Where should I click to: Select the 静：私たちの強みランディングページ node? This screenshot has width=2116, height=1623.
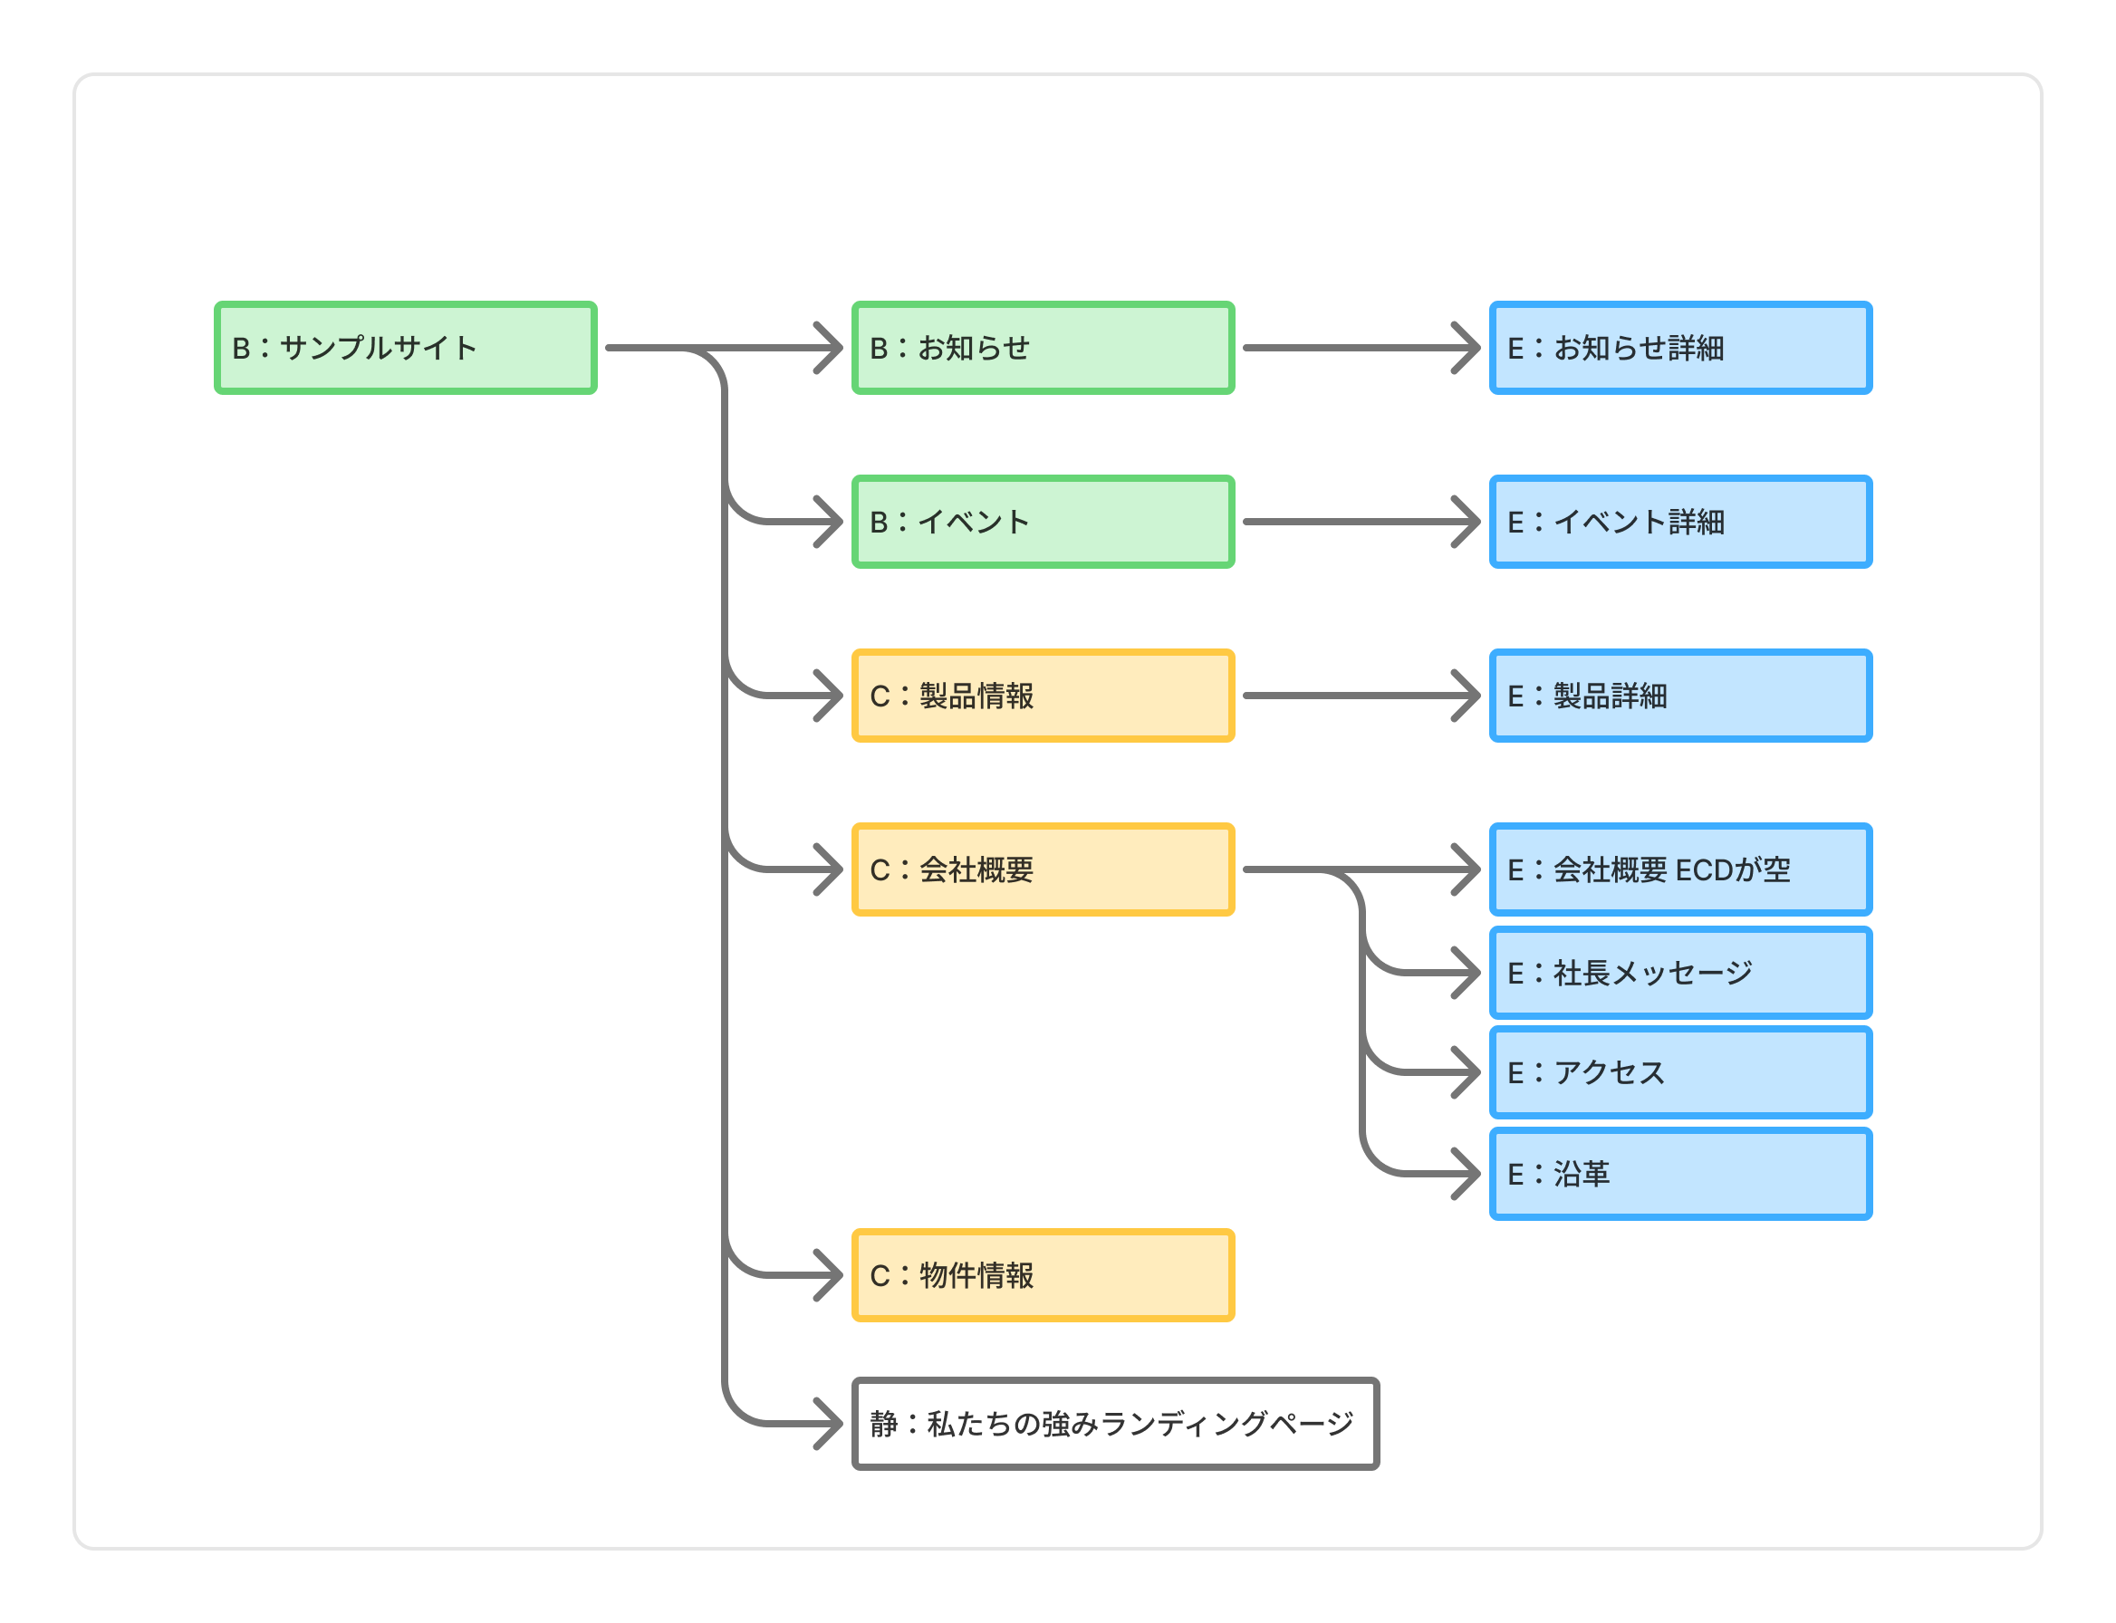coord(1115,1423)
